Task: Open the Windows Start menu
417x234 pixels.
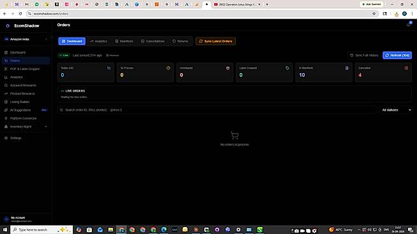Action: point(5,230)
